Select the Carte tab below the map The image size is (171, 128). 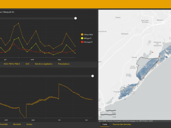pyautogui.click(x=105, y=124)
